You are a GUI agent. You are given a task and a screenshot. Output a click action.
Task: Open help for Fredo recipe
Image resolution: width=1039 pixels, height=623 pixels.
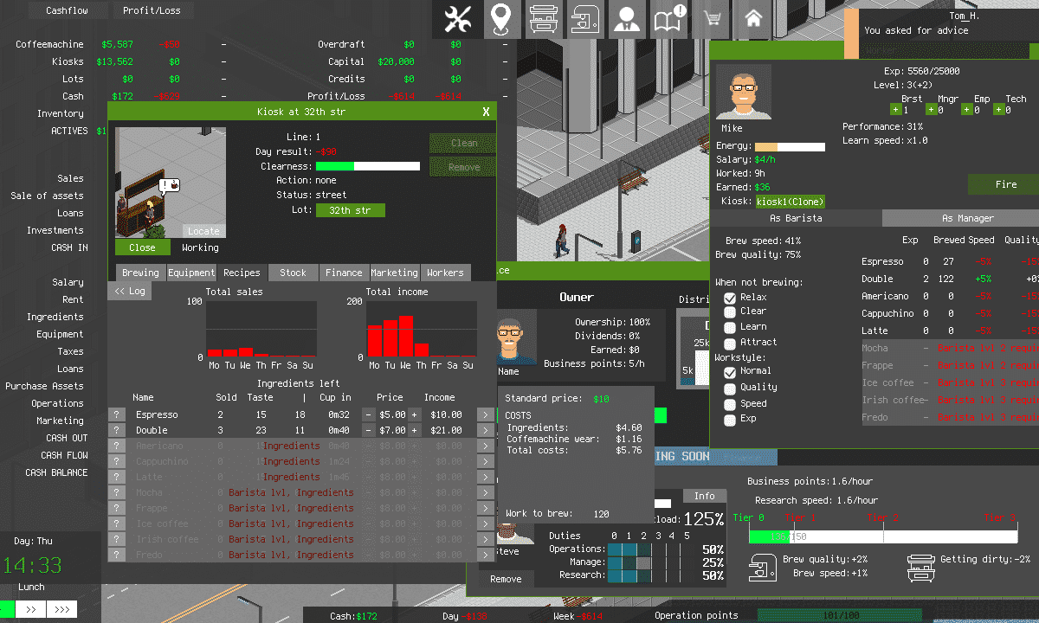(x=116, y=556)
